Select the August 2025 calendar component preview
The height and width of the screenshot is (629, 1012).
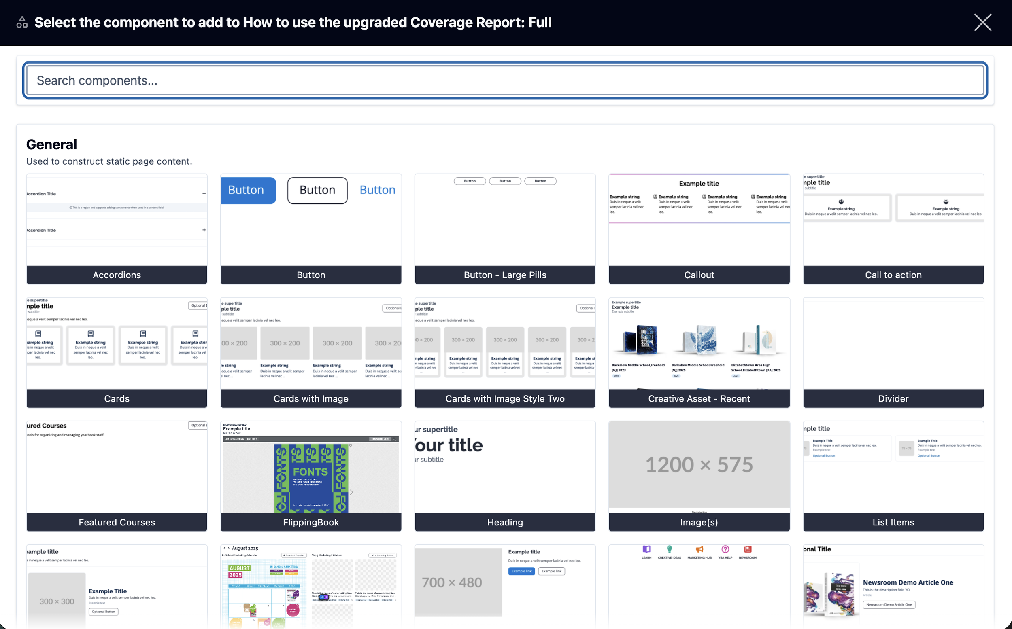coord(311,587)
